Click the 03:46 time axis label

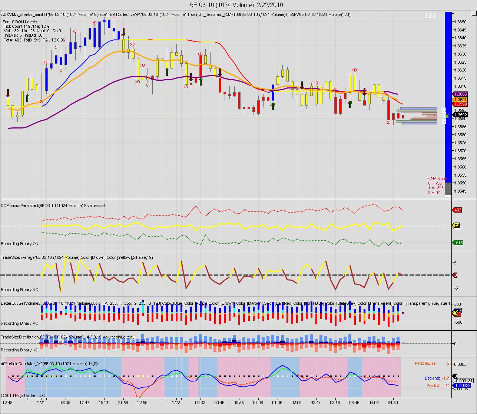[x=354, y=403]
